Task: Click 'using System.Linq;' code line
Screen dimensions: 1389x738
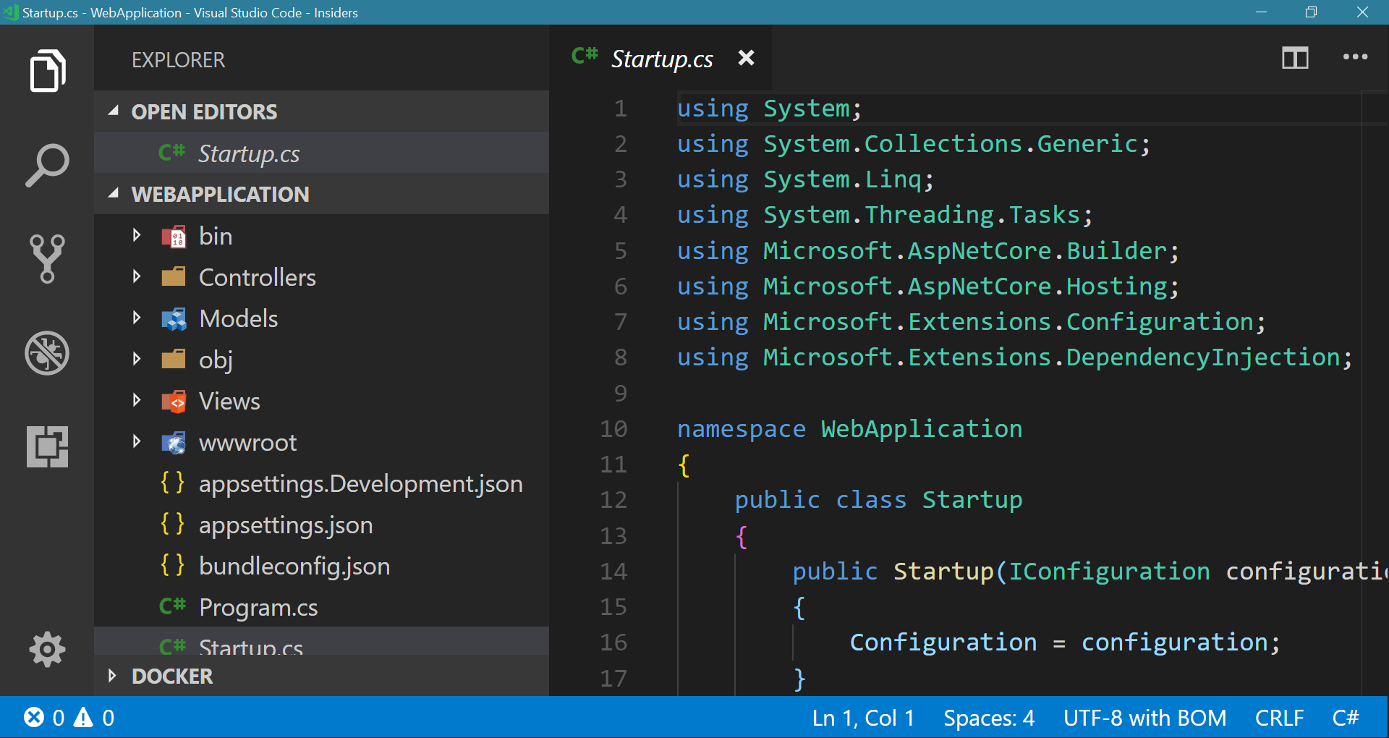Action: tap(805, 179)
